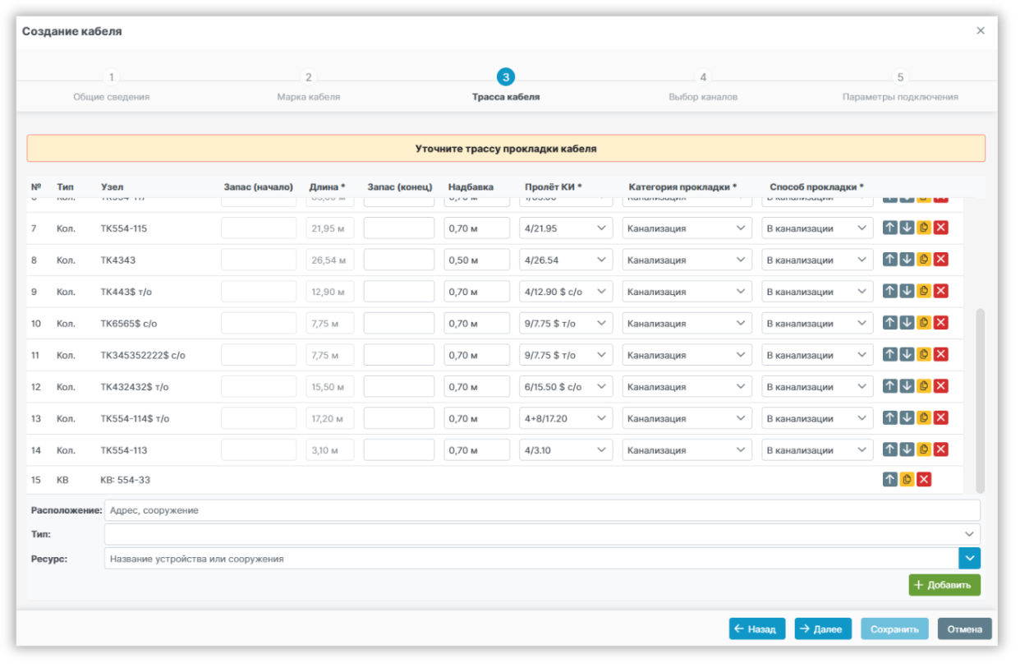
Task: Open Пролёт КИ dropdown showing 4/3.10
Action: pyautogui.click(x=566, y=450)
